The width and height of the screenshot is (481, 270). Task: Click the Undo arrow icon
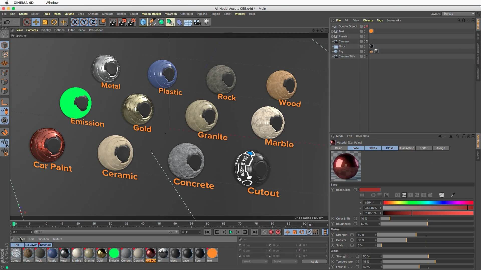tap(7, 22)
